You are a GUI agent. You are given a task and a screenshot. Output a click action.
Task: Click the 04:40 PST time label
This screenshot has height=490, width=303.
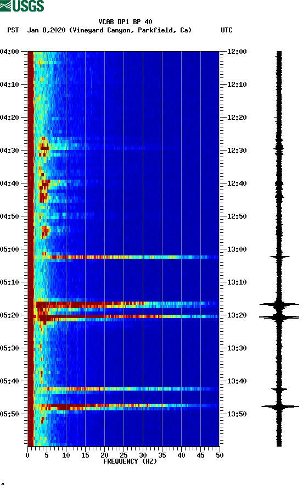coord(9,183)
